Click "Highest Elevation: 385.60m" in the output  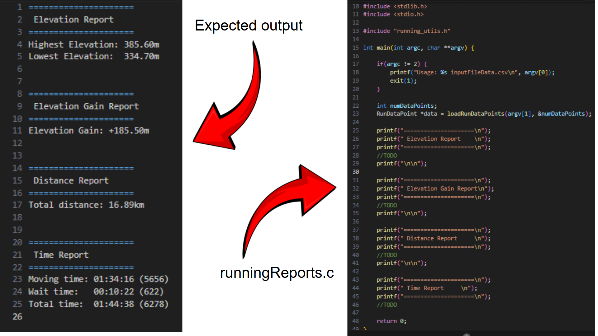tap(94, 44)
